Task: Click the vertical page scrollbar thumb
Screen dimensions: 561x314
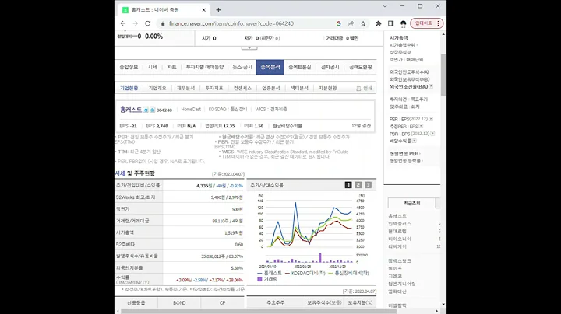Action: [x=443, y=75]
